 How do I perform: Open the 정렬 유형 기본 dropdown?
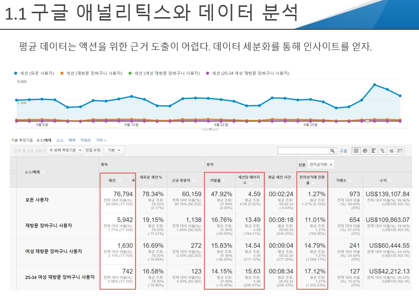click(x=114, y=150)
